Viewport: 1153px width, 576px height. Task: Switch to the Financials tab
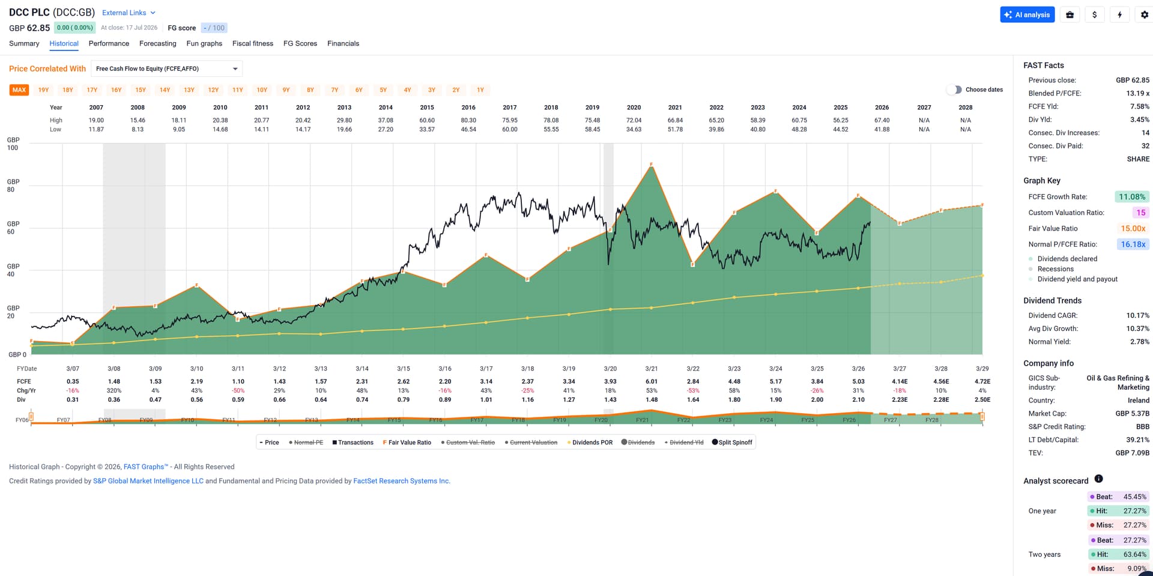(x=343, y=43)
